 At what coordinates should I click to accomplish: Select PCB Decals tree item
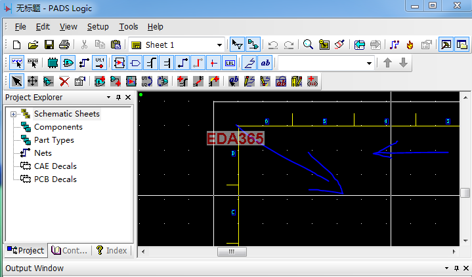point(55,179)
